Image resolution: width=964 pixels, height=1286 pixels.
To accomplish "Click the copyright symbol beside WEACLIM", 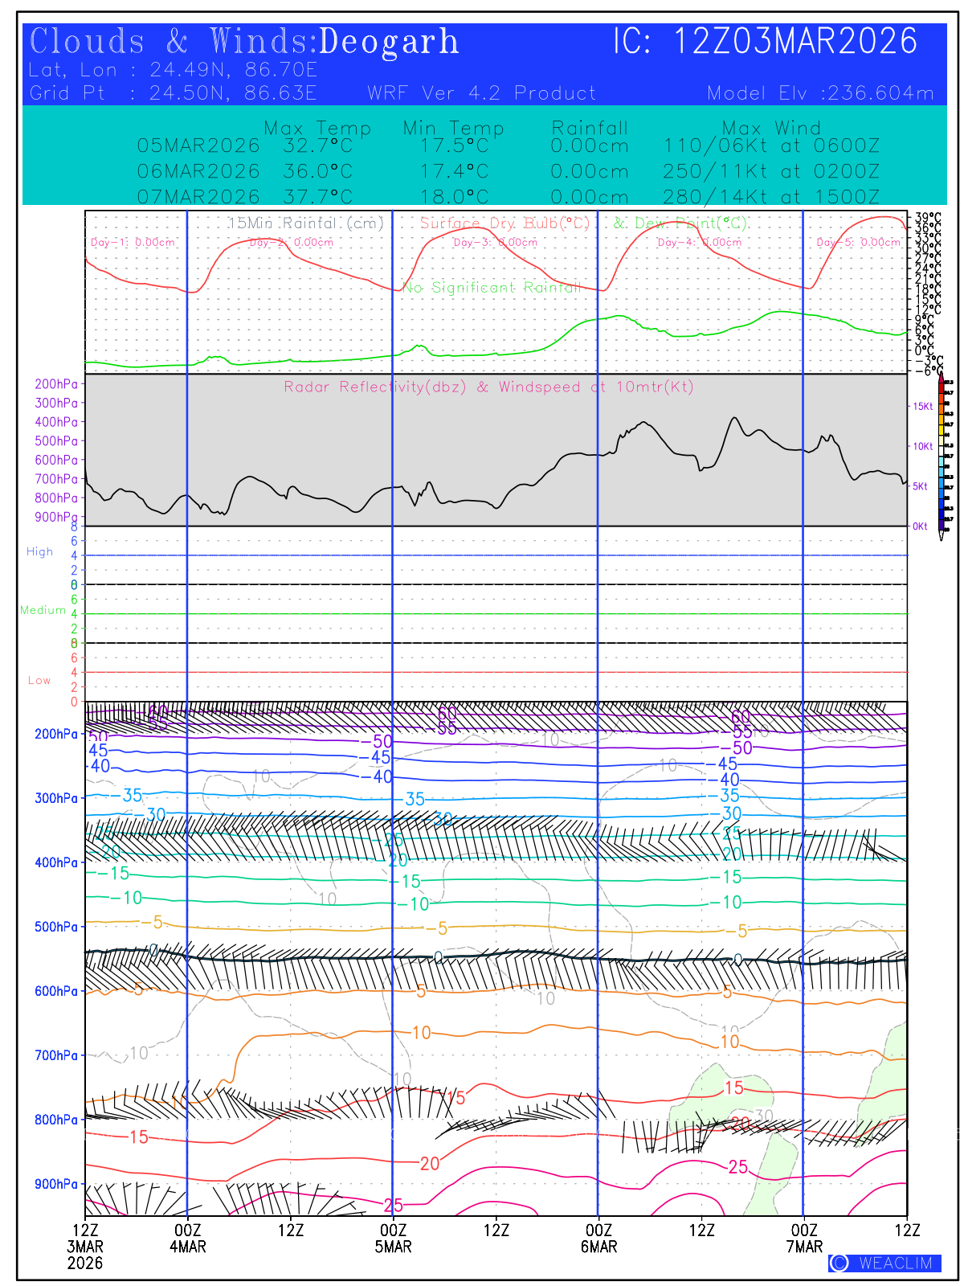I will click(839, 1263).
